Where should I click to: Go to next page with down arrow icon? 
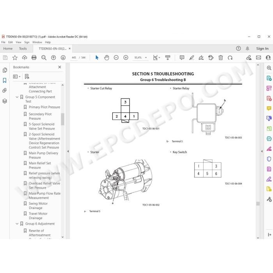coord(63,58)
